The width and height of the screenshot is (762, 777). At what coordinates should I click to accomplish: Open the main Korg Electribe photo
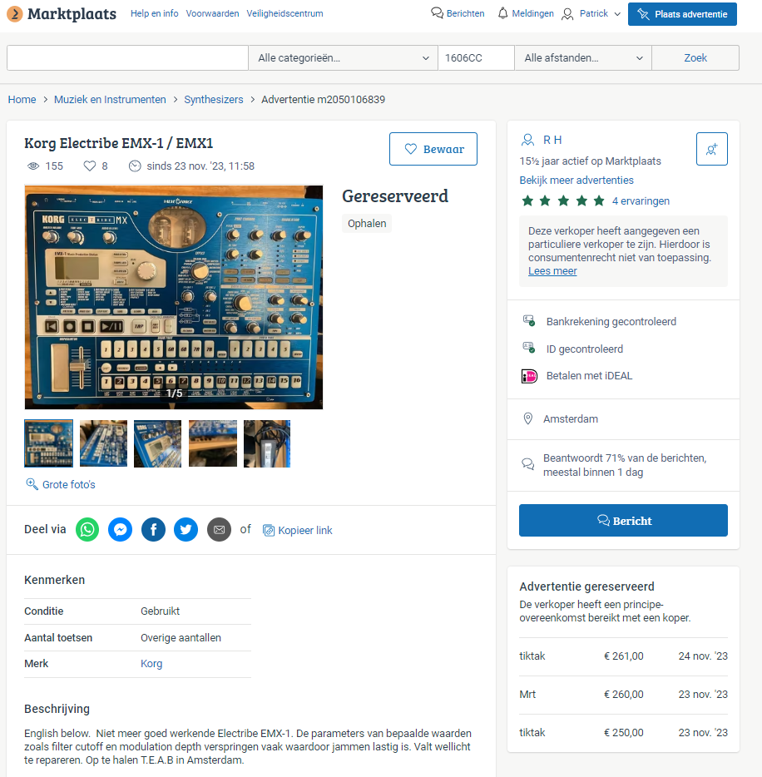coord(173,297)
